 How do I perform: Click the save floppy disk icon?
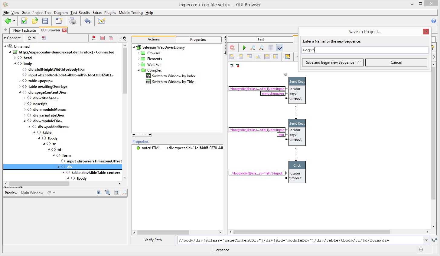click(45, 21)
